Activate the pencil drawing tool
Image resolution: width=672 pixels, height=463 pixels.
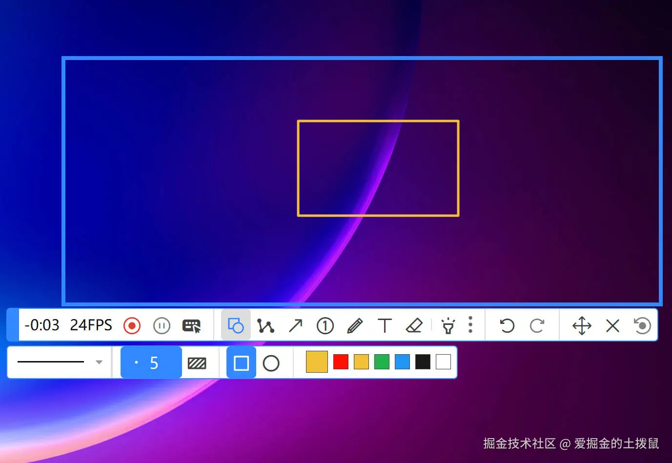355,325
